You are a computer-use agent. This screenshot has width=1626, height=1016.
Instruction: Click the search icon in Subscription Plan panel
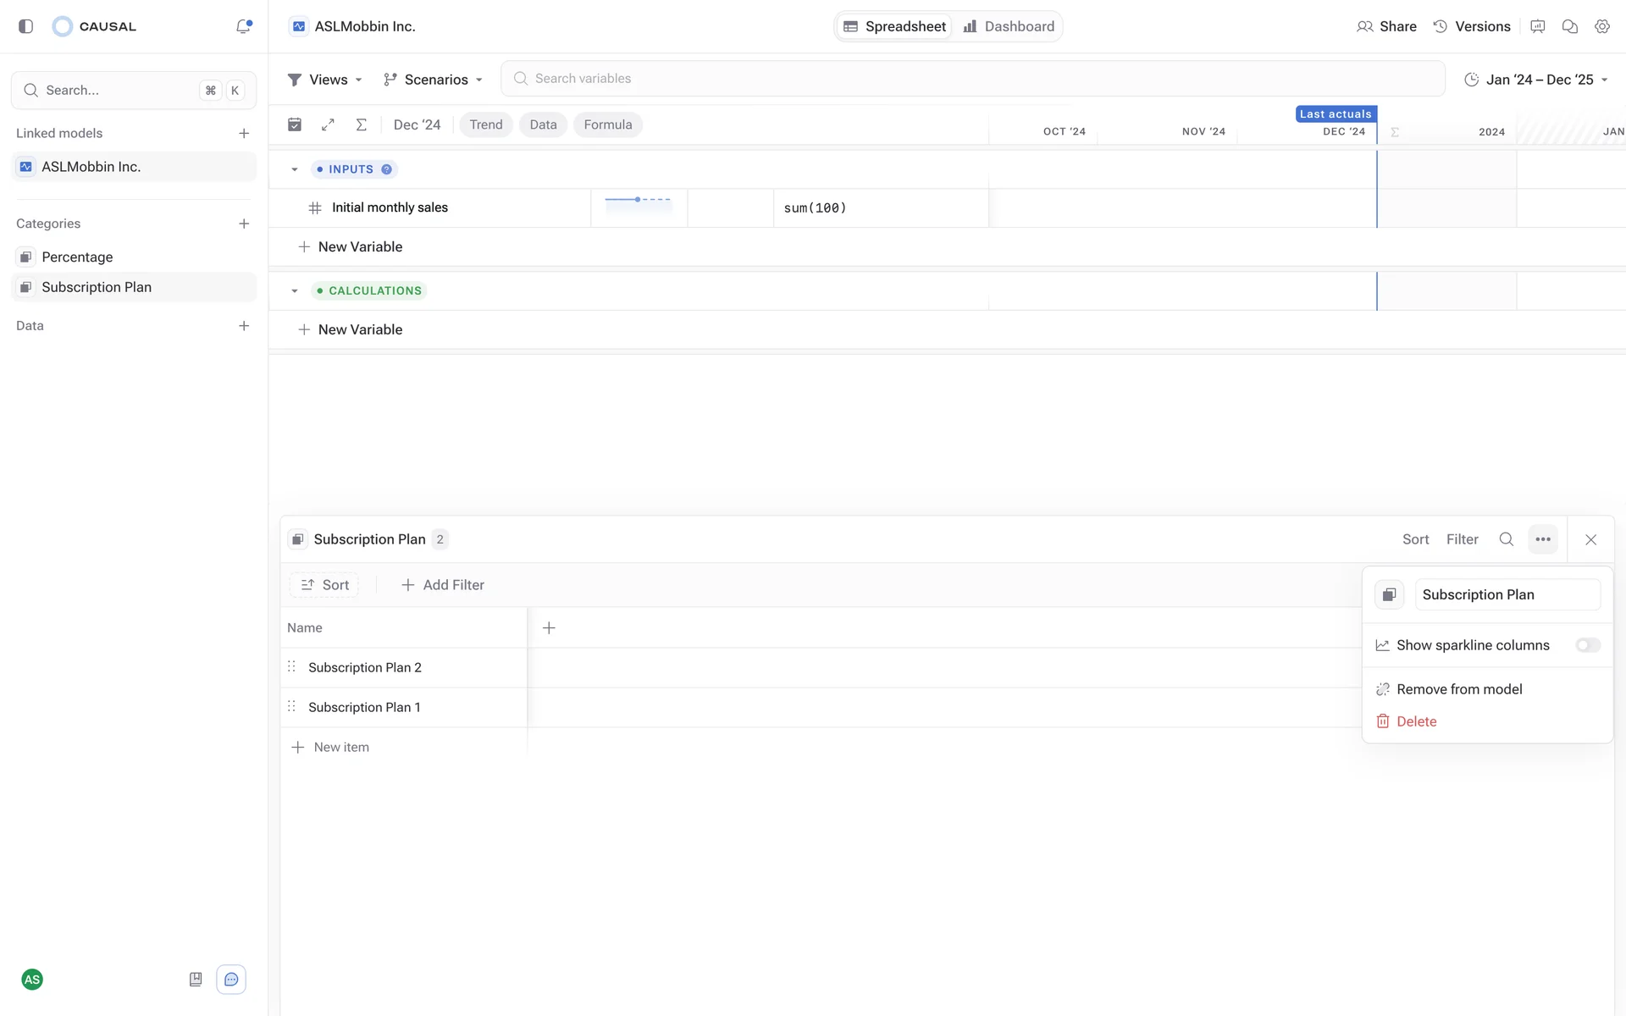[1506, 539]
